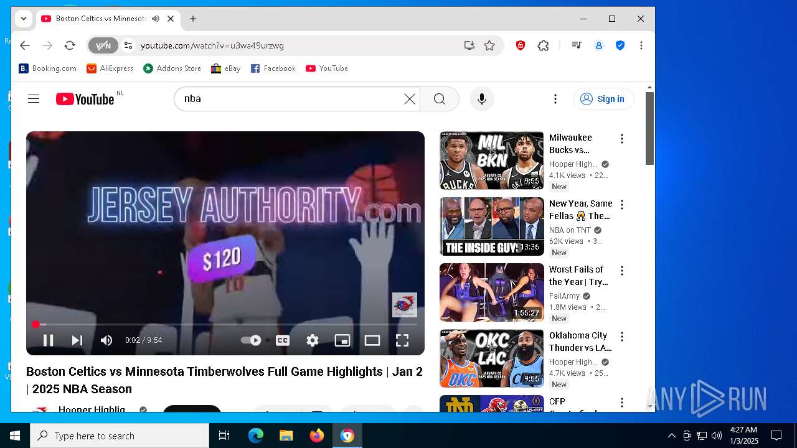Viewport: 797px width, 448px height.
Task: Toggle closed captions CC button
Action: (x=283, y=340)
